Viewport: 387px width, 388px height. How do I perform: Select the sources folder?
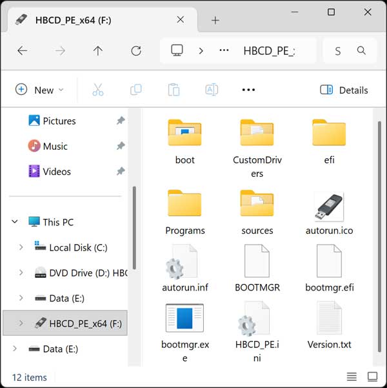257,212
